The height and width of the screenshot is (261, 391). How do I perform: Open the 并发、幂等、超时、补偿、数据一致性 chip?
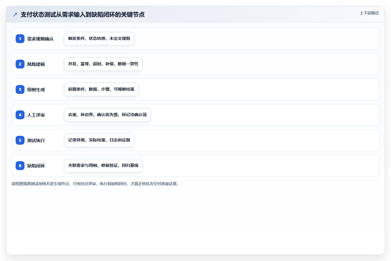(103, 64)
